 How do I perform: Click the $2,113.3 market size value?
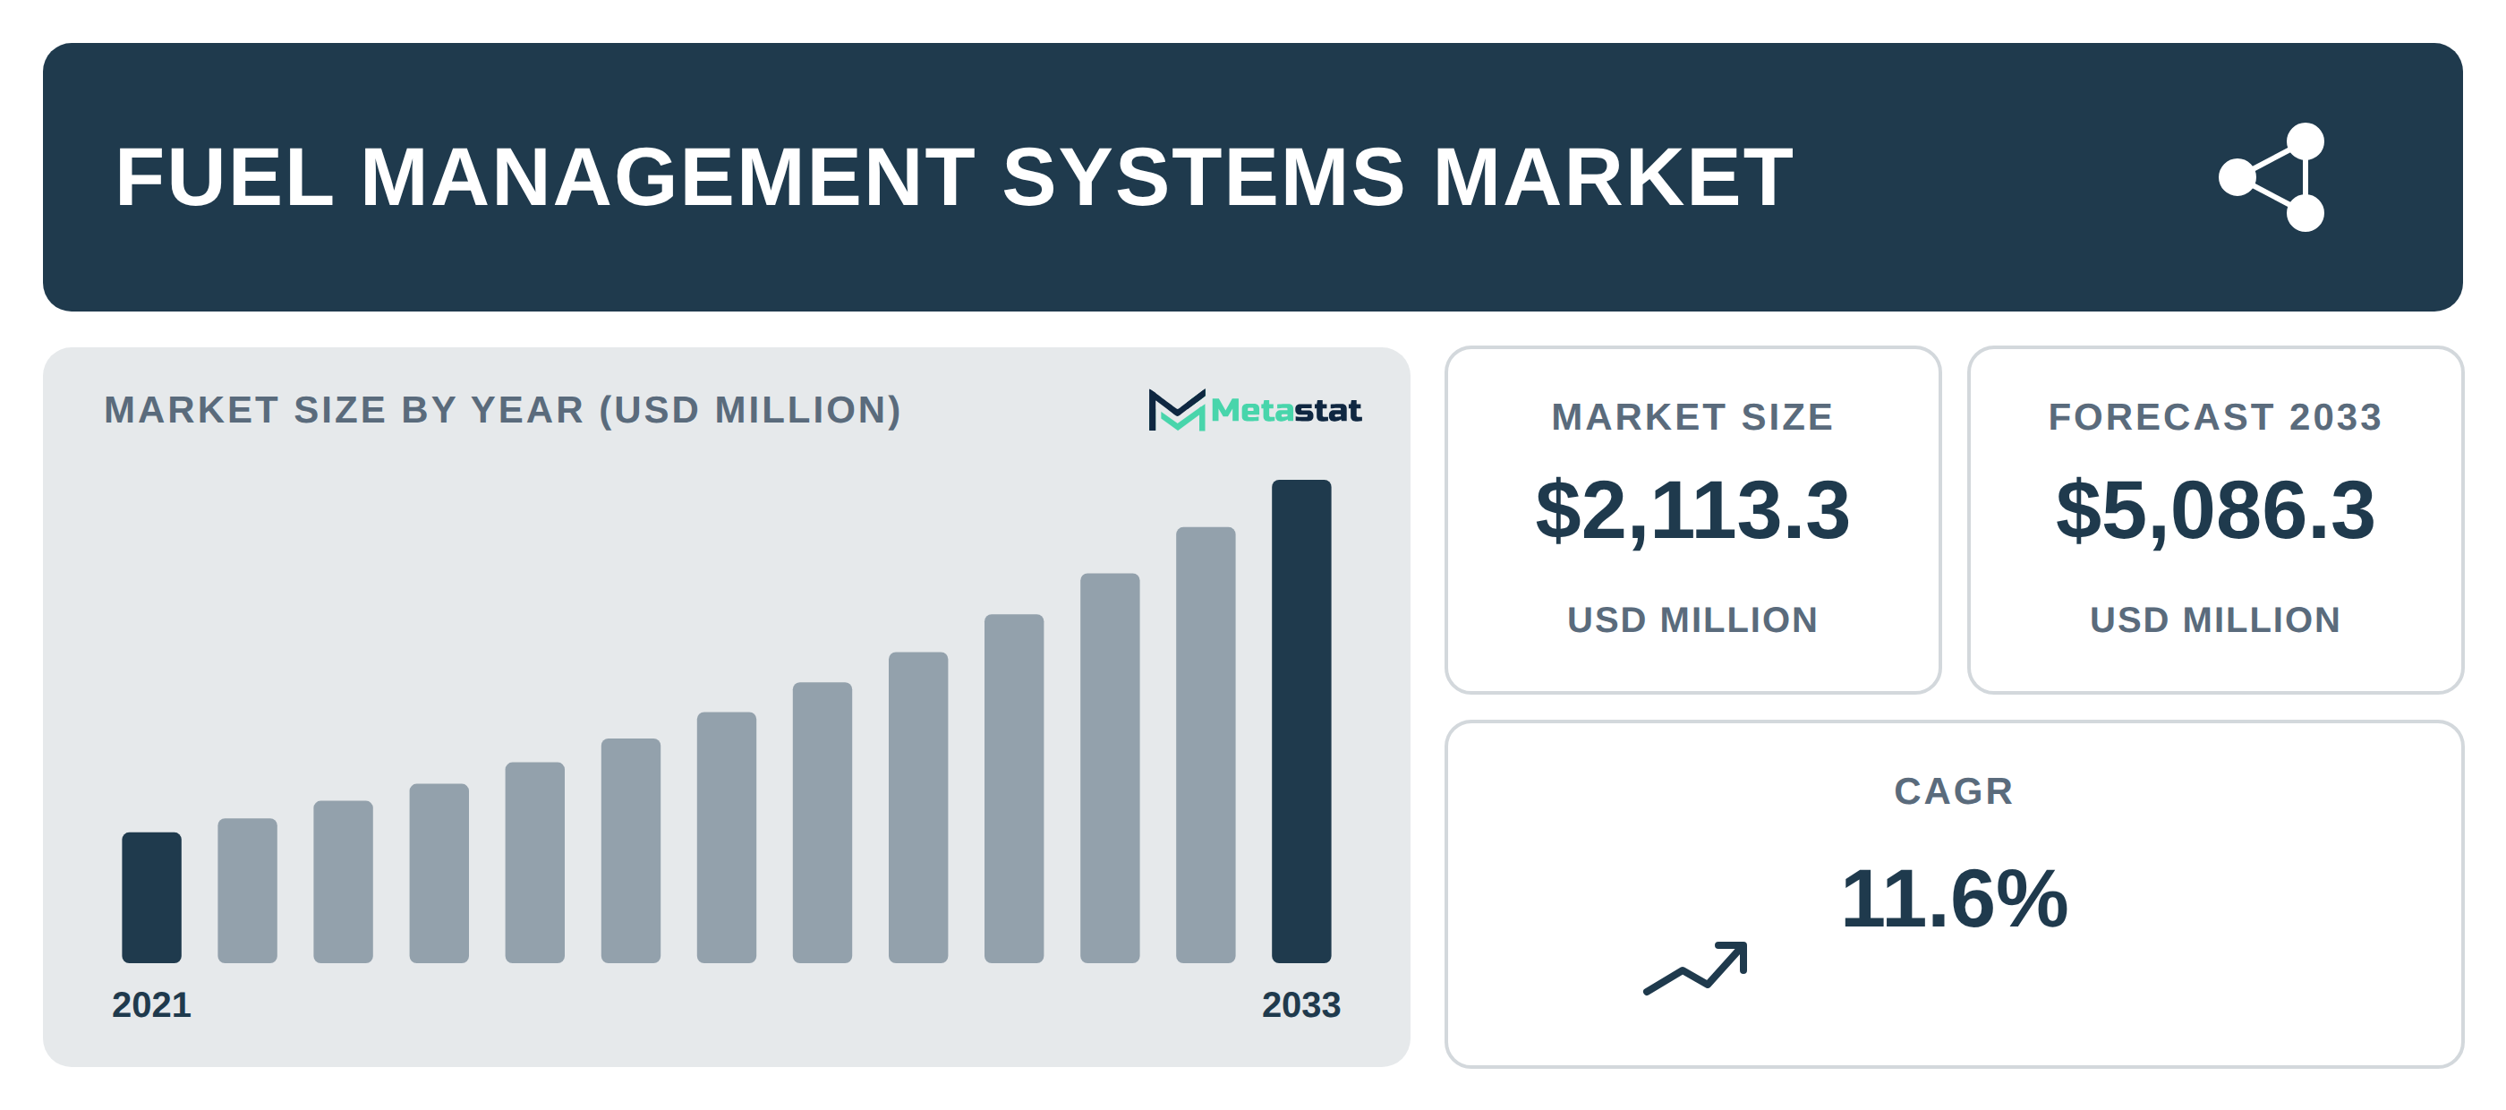[x=1692, y=511]
